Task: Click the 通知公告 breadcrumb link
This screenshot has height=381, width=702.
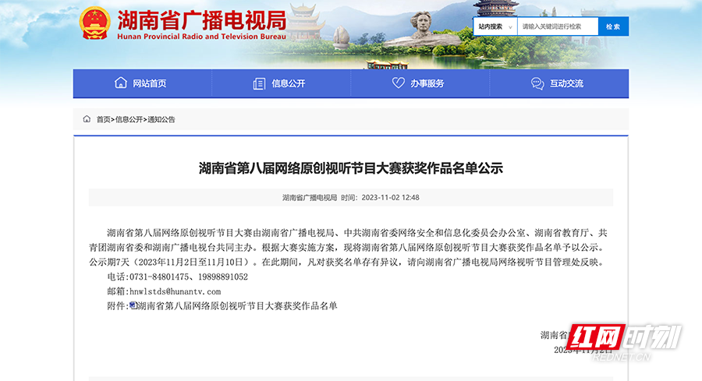Action: 161,119
